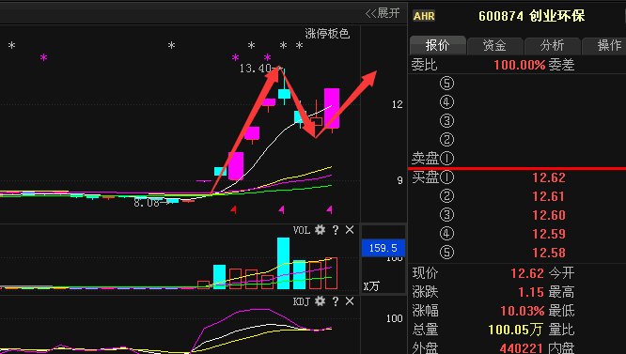Click the tallest cyan volume bar
This screenshot has height=354, width=626.
tap(284, 263)
